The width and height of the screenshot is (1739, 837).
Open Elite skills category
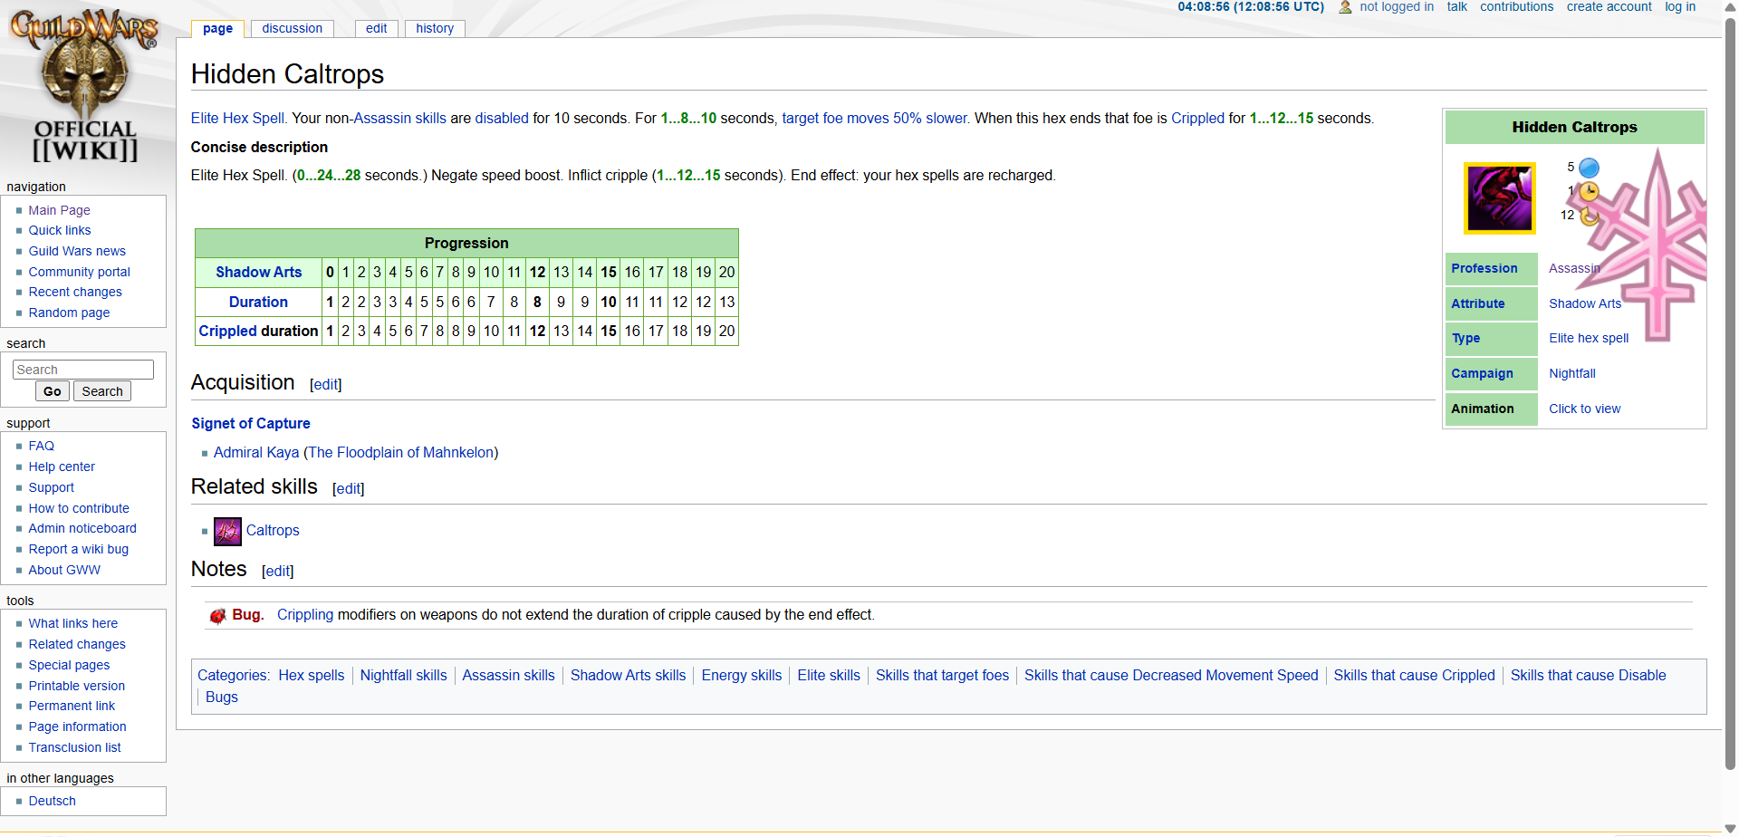pyautogui.click(x=829, y=675)
